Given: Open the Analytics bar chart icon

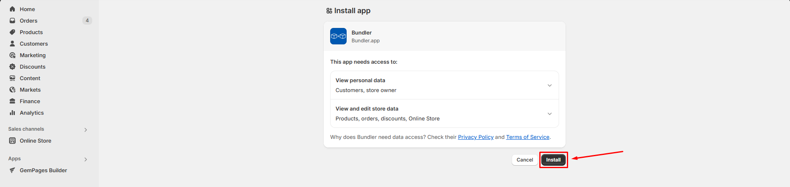Looking at the screenshot, I should pos(12,113).
